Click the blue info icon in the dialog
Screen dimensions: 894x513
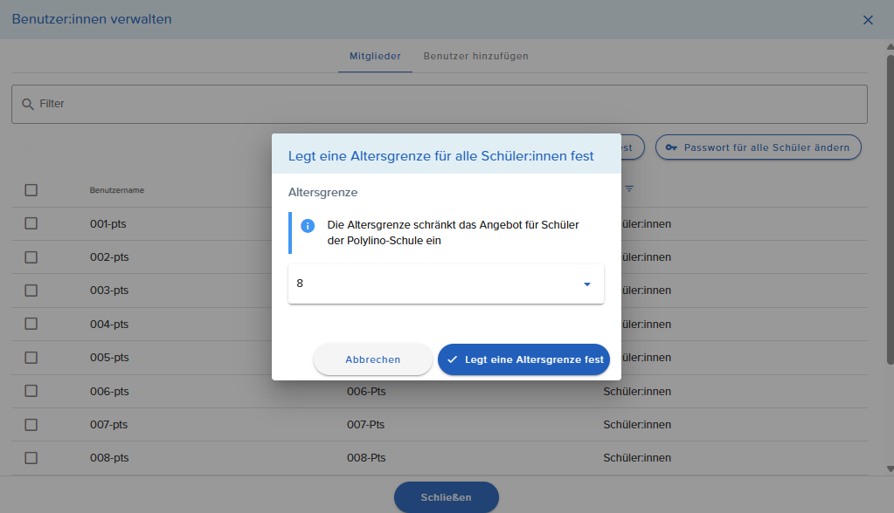(x=308, y=226)
